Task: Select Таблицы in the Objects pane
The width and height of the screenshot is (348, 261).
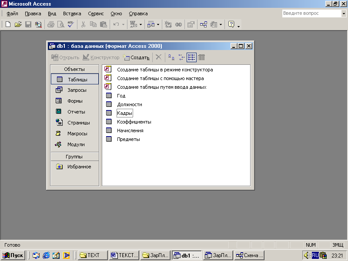Action: tap(75, 79)
